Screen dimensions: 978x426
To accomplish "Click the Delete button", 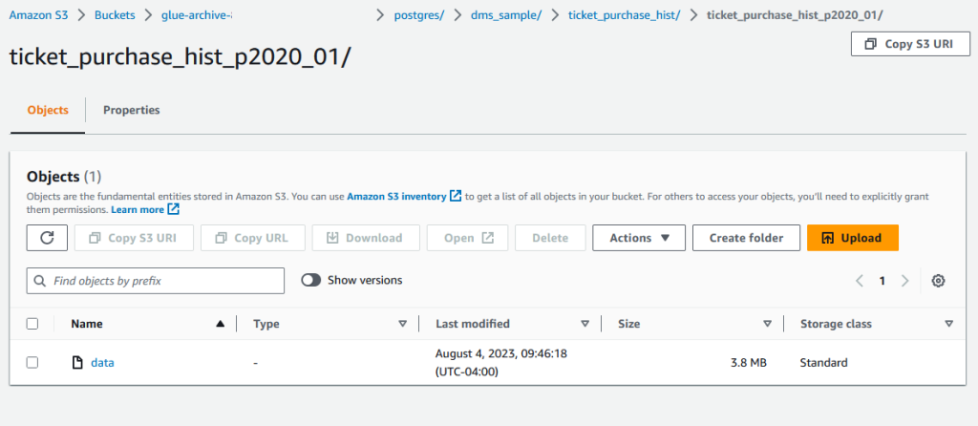I will pos(550,238).
